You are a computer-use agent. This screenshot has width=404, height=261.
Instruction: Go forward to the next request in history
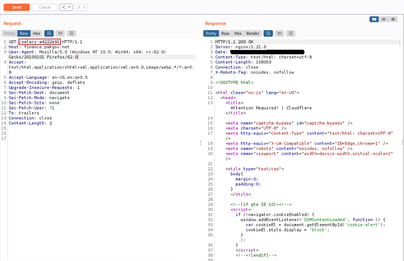(79, 7)
